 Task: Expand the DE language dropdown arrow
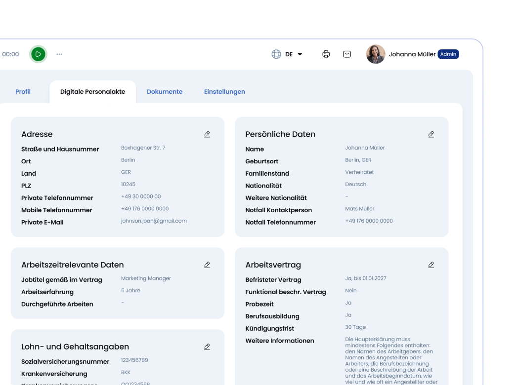click(300, 54)
